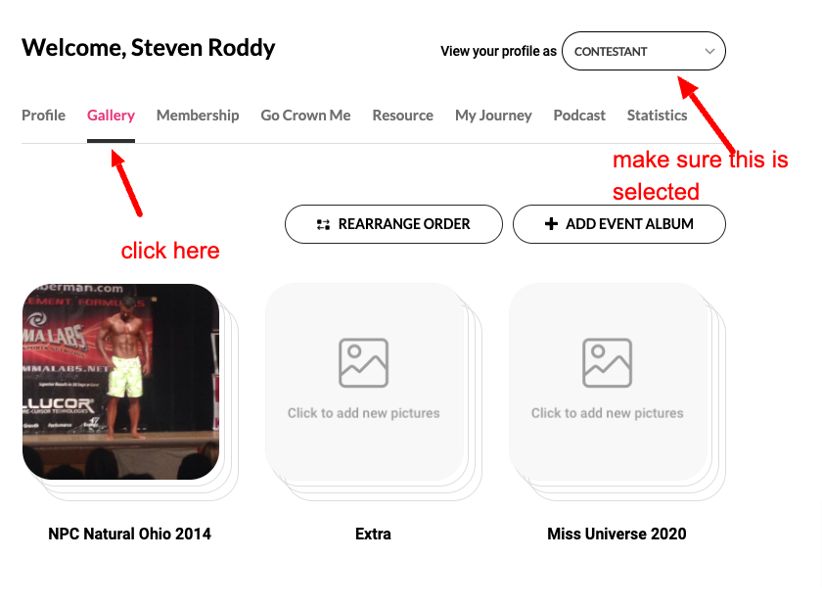822x605 pixels.
Task: Click the plus icon for adding an album
Action: point(551,224)
